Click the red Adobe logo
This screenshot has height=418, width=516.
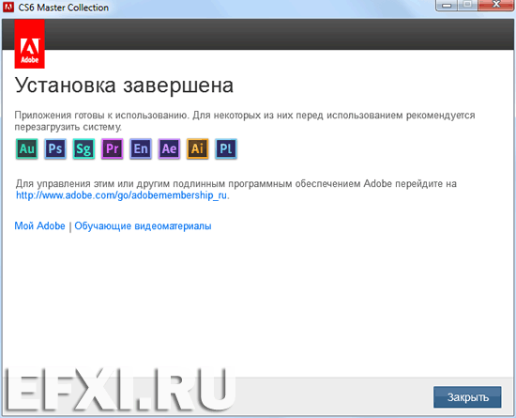click(x=30, y=44)
